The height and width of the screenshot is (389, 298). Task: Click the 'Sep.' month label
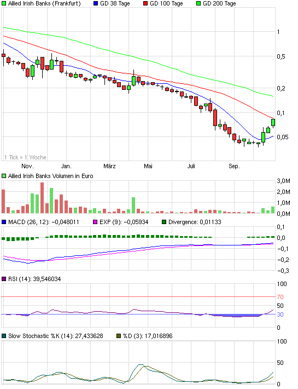(x=234, y=166)
